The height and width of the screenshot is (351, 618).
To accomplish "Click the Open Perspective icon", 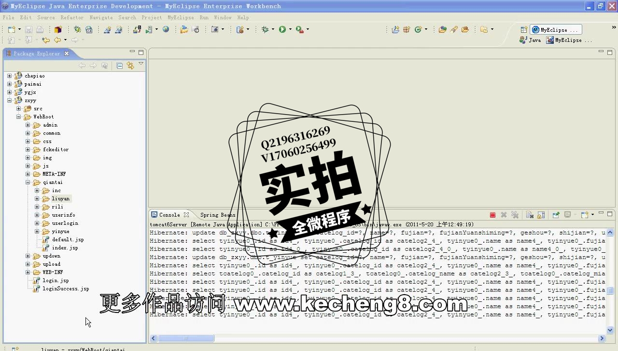I will point(524,30).
